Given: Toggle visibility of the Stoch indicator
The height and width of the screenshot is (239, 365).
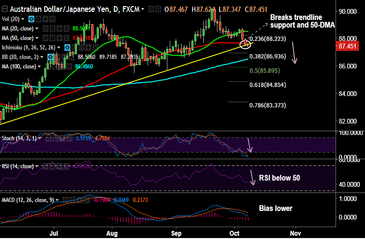Looking at the screenshot, I should tap(48, 138).
